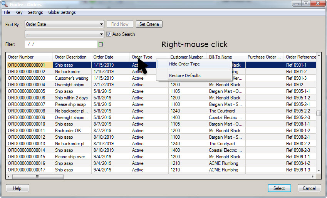
Task: Click the Set Criteria button
Action: (x=149, y=24)
